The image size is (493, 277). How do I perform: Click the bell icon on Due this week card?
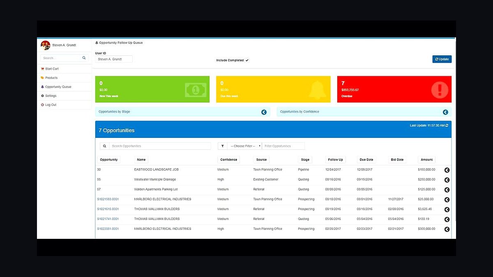pos(318,89)
